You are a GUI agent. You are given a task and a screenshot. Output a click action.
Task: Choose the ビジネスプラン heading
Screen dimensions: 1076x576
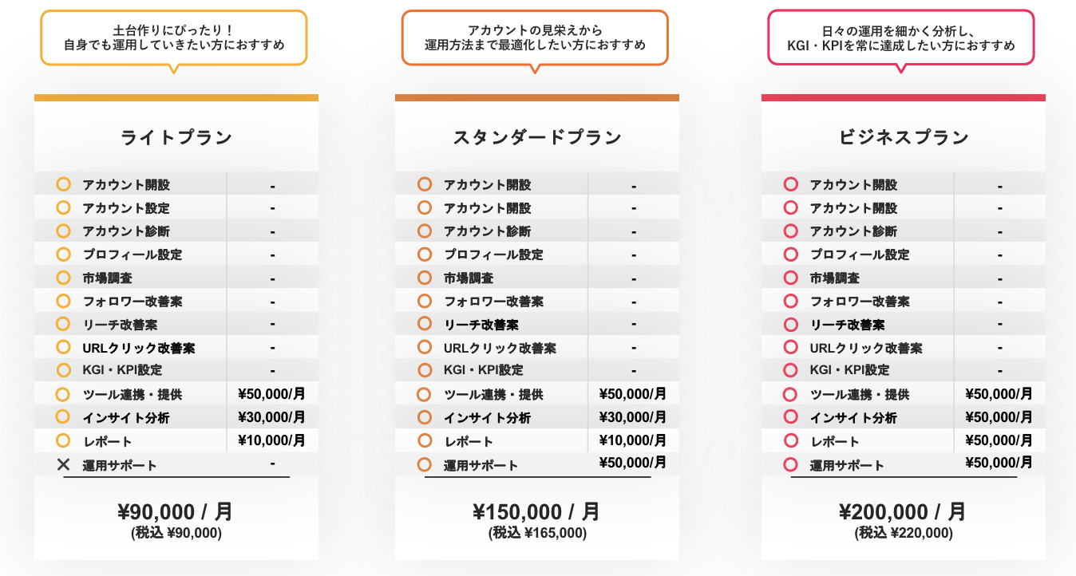[904, 137]
